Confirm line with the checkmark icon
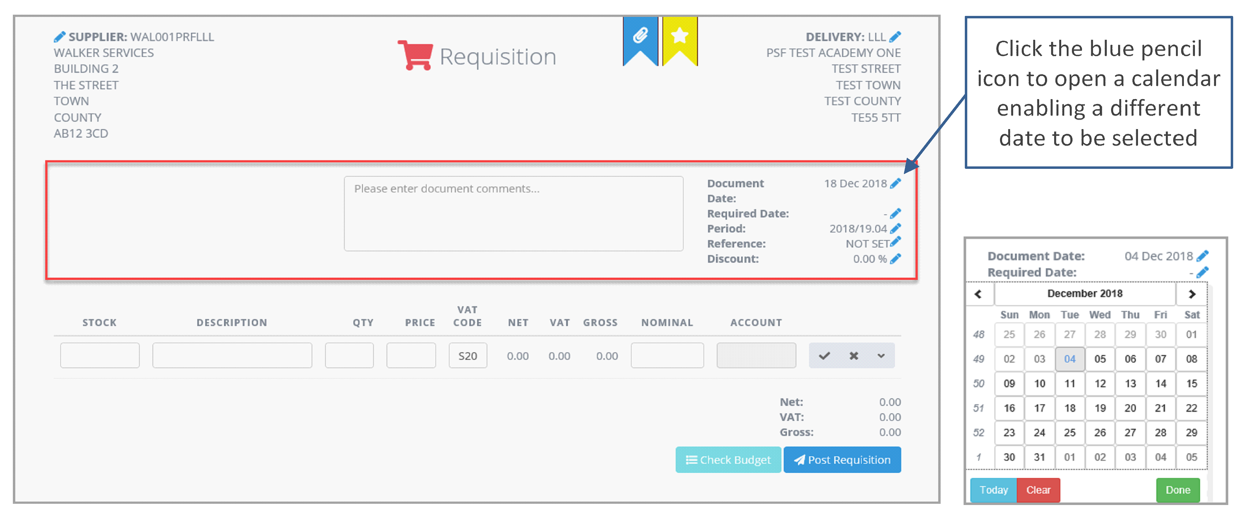 coord(824,356)
